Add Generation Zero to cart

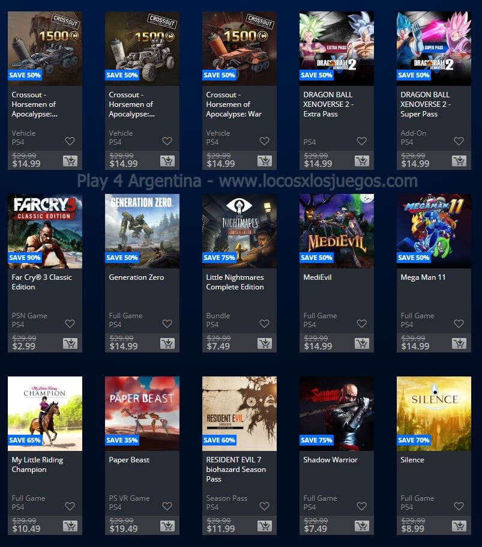[x=167, y=343]
